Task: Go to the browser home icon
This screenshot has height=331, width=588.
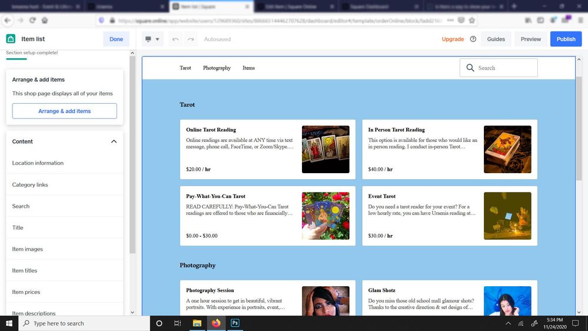Action: [45, 20]
